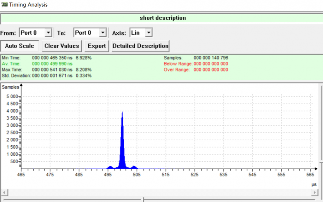Click the small side lobe near 495 µs
The width and height of the screenshot is (323, 202).
(110, 167)
